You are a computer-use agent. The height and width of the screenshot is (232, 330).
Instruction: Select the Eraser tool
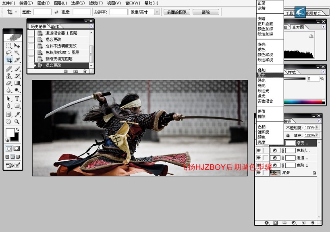click(x=8, y=83)
